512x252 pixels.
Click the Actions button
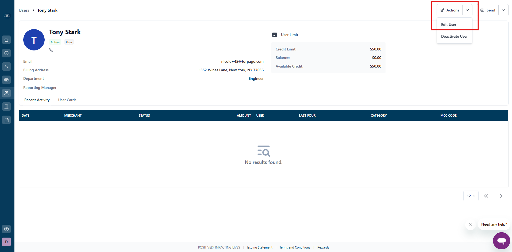pyautogui.click(x=450, y=10)
